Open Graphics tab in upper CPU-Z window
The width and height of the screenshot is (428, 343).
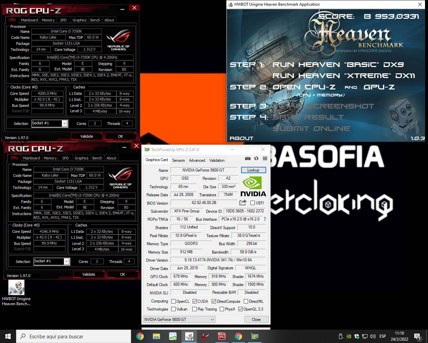80,20
